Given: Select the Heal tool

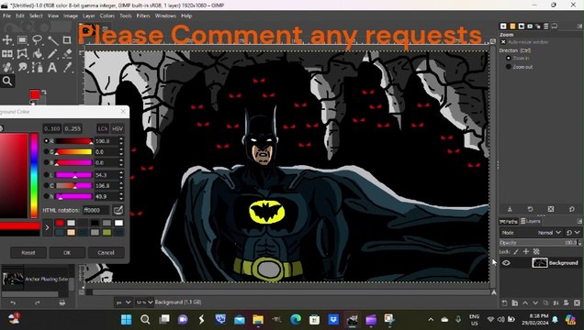Looking at the screenshot, I should (x=7, y=68).
